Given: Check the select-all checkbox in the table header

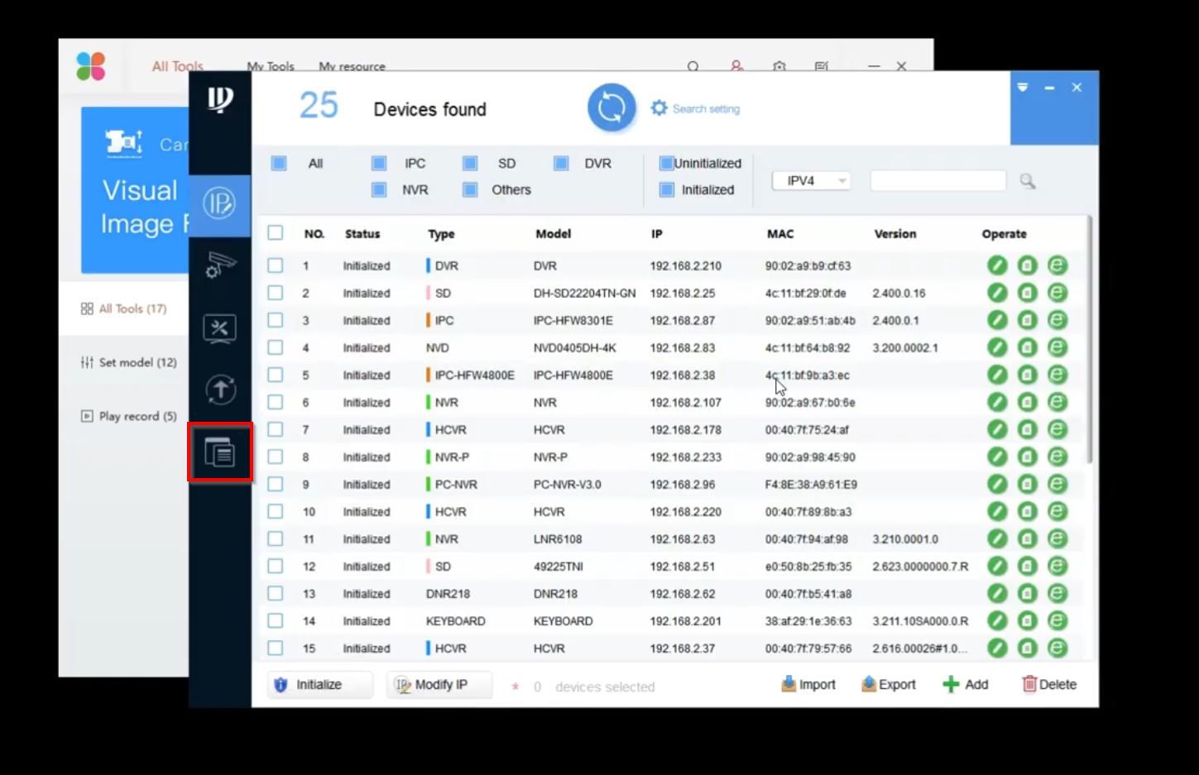Looking at the screenshot, I should 276,233.
